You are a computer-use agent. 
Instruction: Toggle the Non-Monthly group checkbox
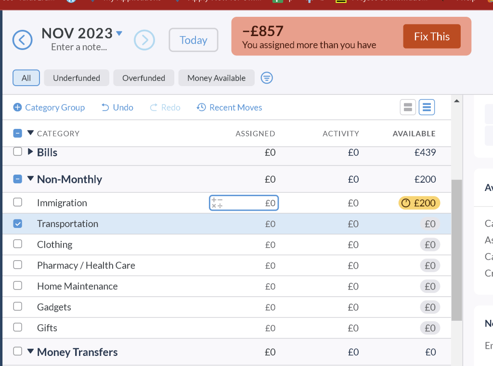18,179
